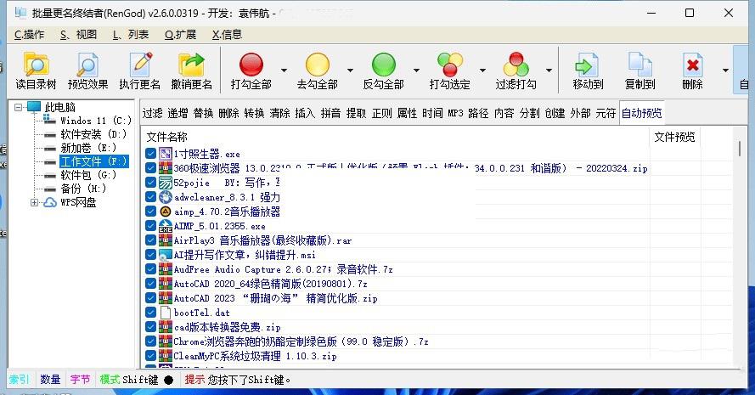Open the dropdown arrow next to 过滤打勾
This screenshot has height=395, width=755.
coord(549,71)
